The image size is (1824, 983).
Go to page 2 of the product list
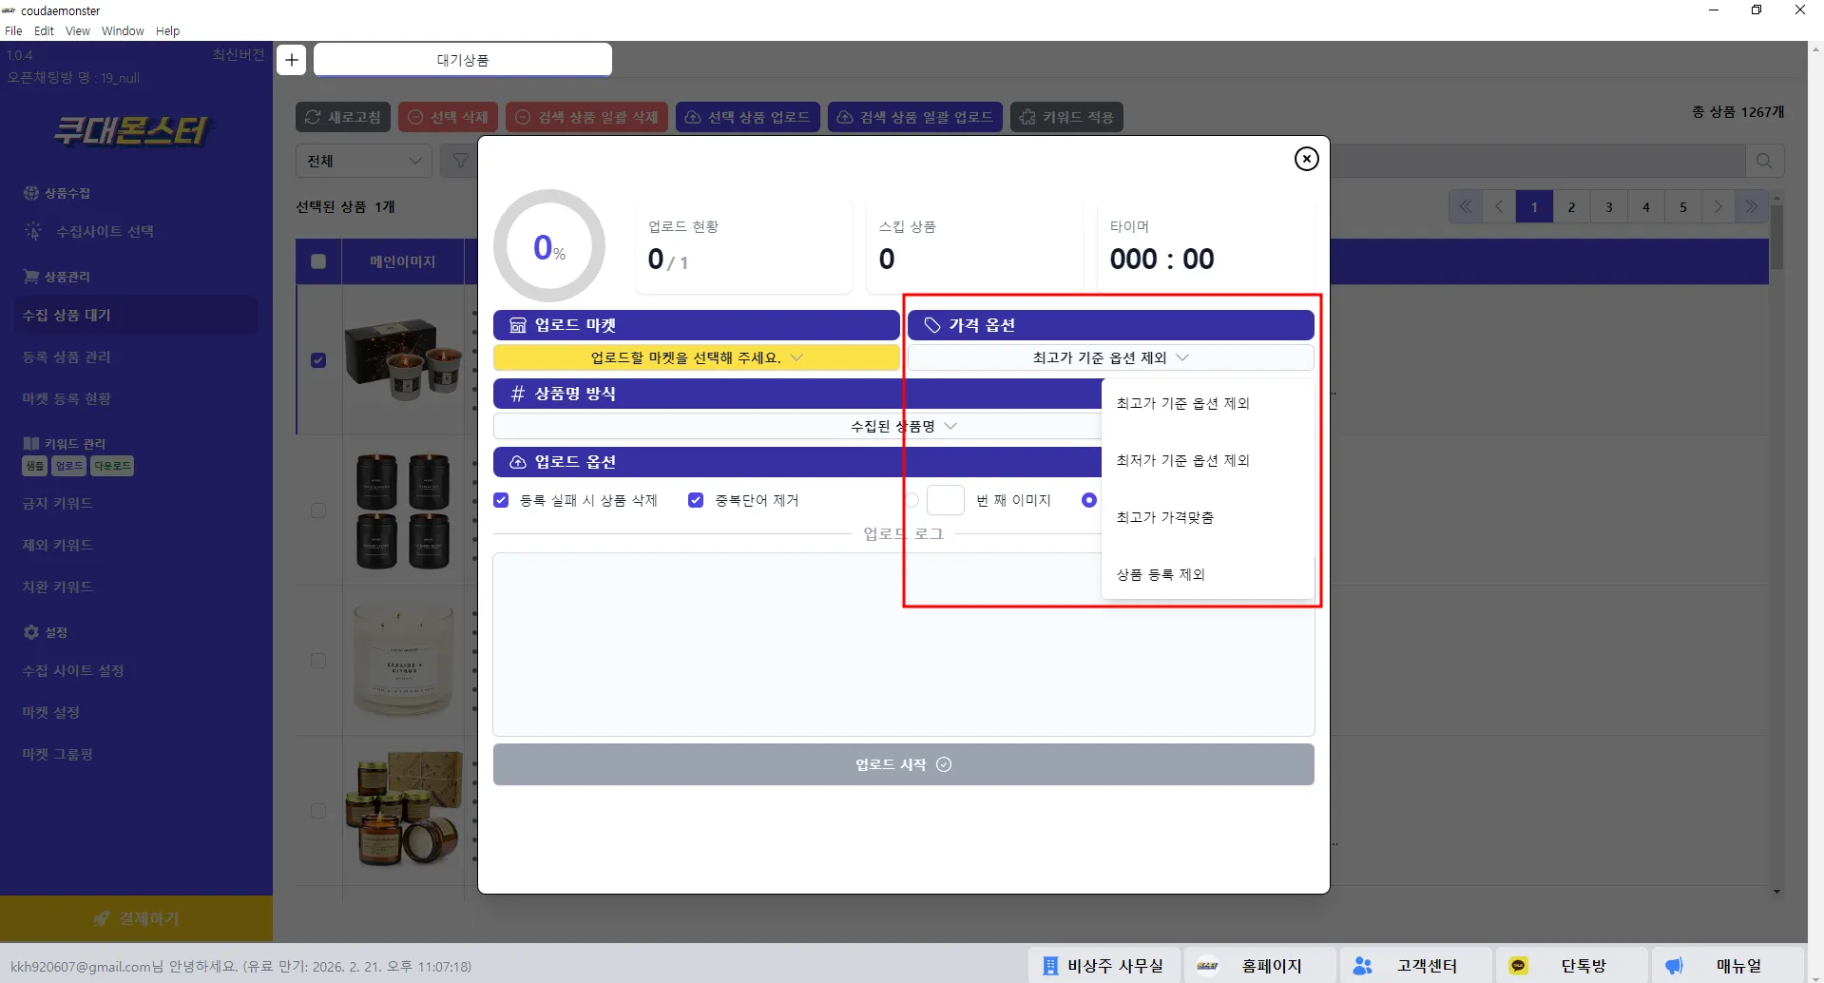1571,206
